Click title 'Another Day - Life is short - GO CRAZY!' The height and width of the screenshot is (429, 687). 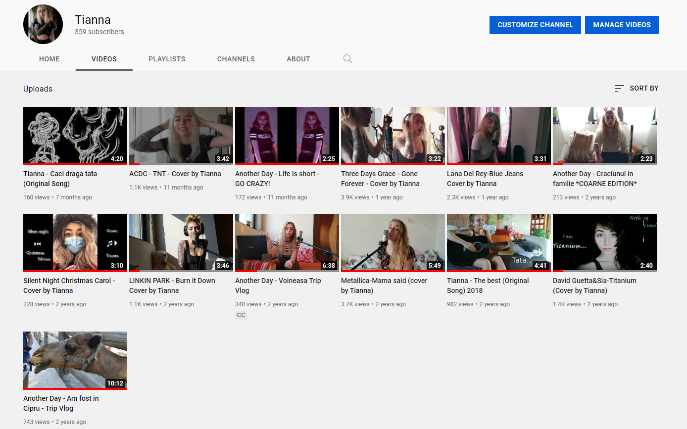click(277, 179)
